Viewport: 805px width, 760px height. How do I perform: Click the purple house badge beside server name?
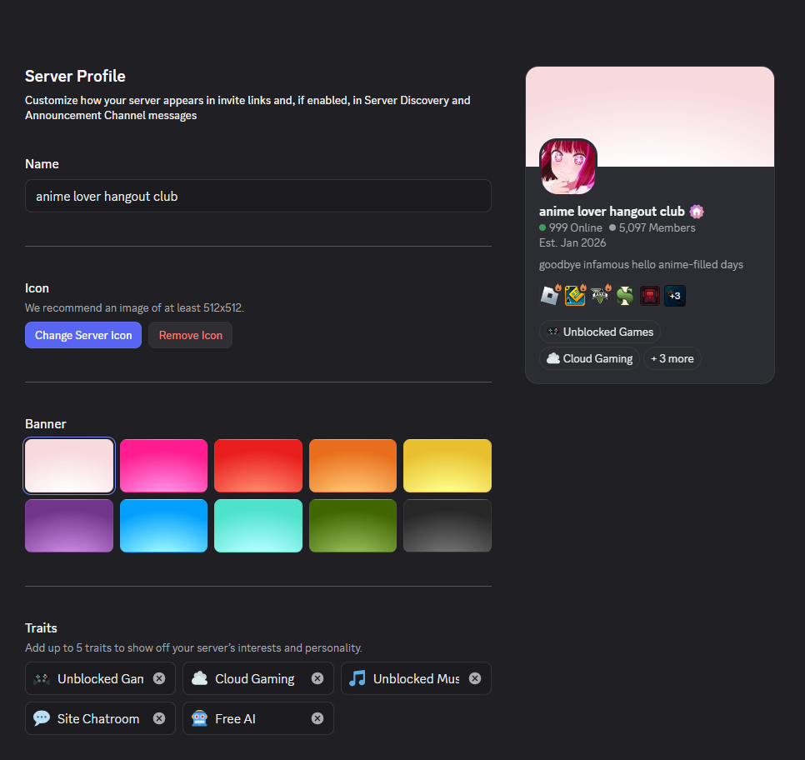tap(697, 212)
